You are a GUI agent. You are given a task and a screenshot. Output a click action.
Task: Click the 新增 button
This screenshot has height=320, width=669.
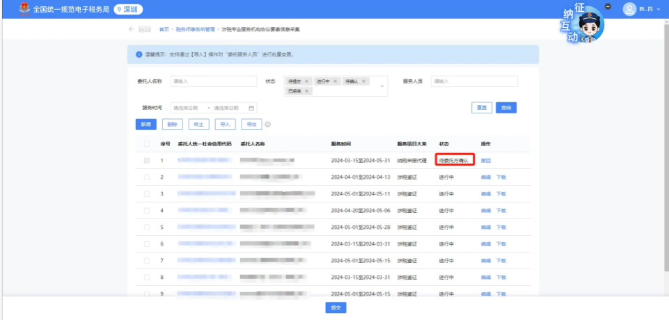point(146,125)
